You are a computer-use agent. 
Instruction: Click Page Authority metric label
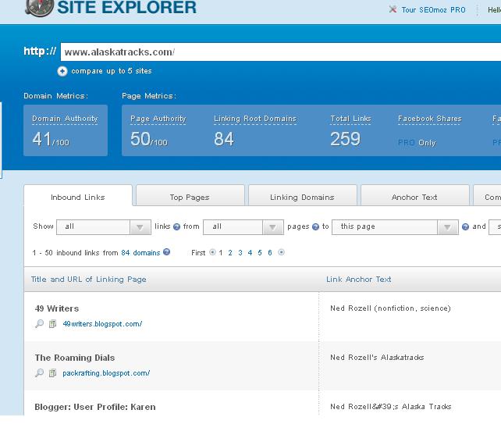point(158,119)
